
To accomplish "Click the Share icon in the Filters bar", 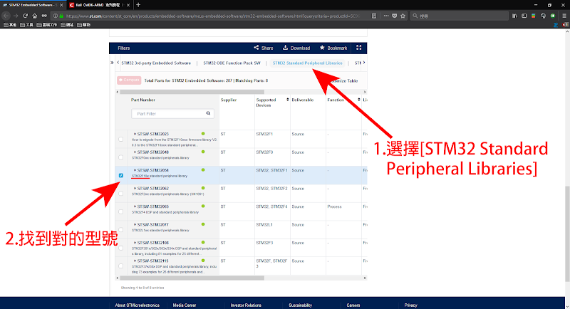I will pyautogui.click(x=256, y=48).
